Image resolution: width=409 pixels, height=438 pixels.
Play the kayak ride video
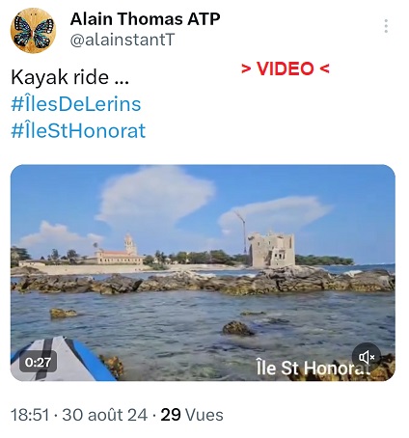pos(203,273)
